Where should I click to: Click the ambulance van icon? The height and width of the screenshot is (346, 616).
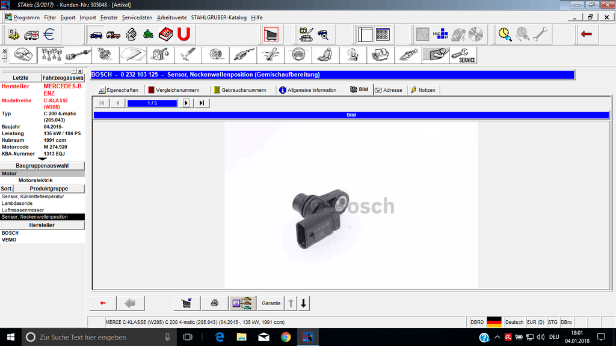tap(31, 34)
